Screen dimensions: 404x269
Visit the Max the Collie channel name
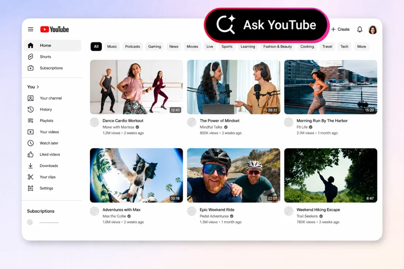(x=114, y=216)
